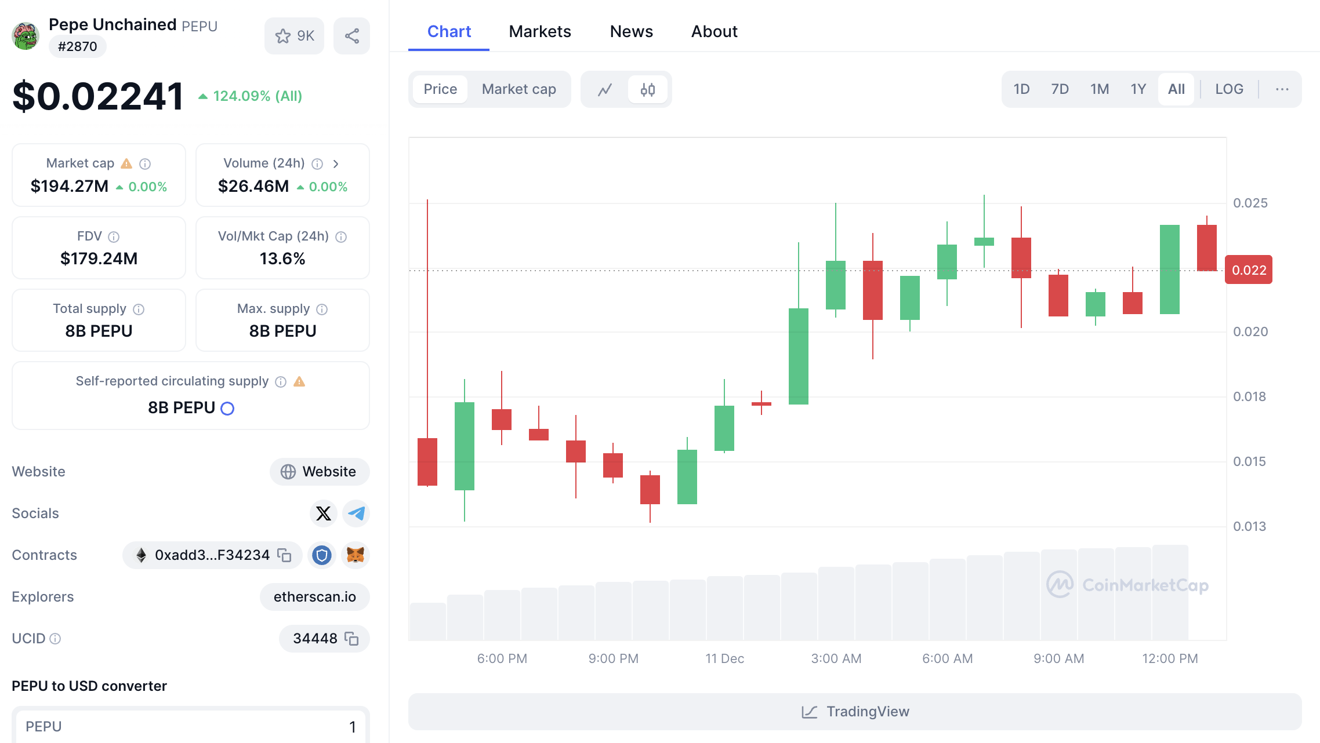The image size is (1320, 743).
Task: Open the Chart tab
Action: click(x=449, y=31)
